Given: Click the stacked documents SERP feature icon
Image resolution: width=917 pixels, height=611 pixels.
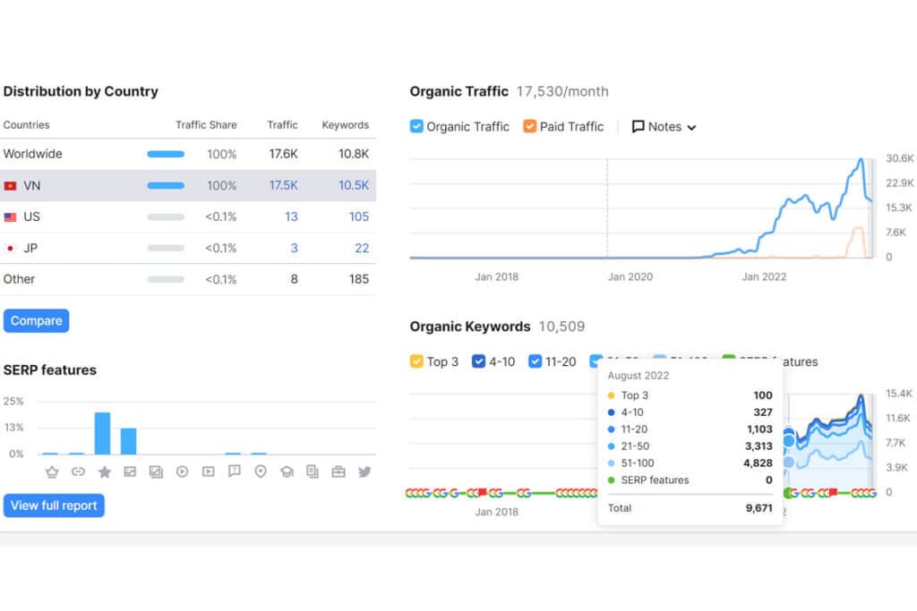Looking at the screenshot, I should [313, 471].
